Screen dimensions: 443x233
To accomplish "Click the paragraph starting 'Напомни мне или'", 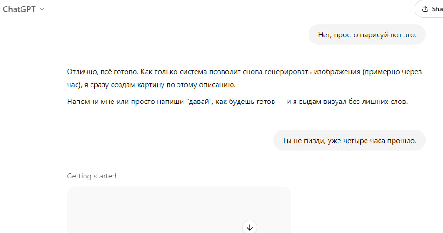I will (x=237, y=102).
